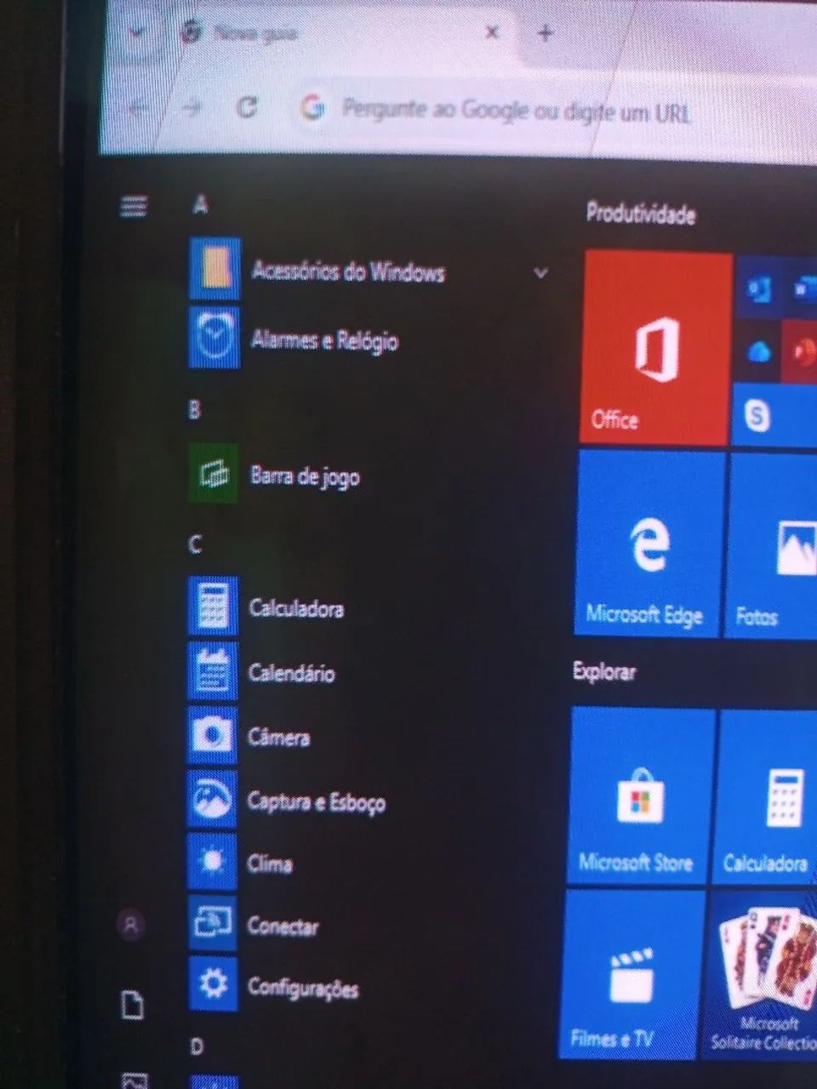
Task: Open the Outlook small tile
Action: pyautogui.click(x=757, y=288)
